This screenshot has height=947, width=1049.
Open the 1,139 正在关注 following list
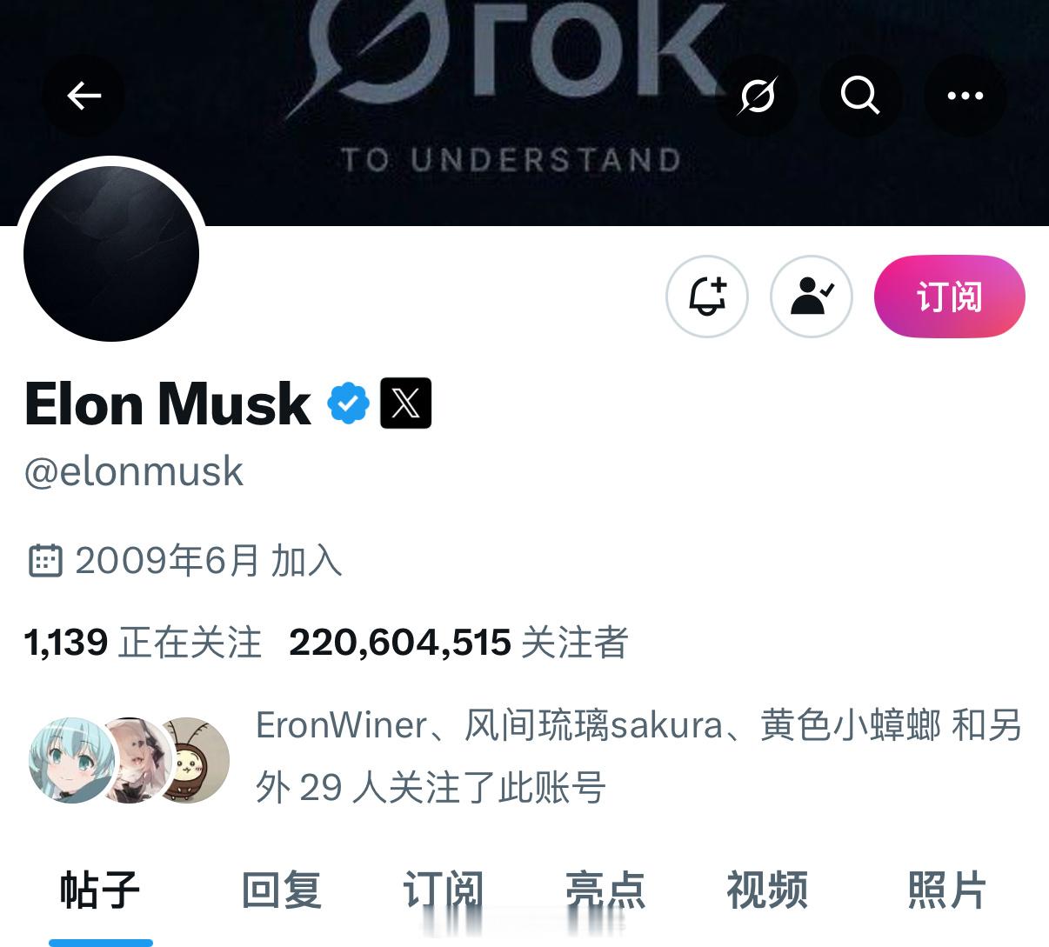143,643
